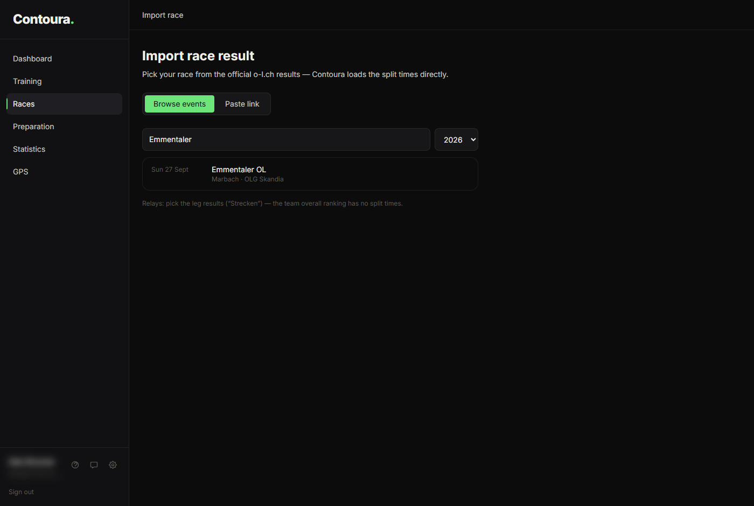Select the Emmentaler OL event result

point(310,174)
